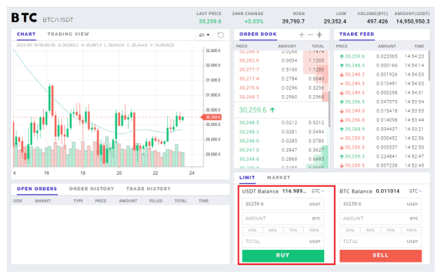
Task: Click the combined-view icon in Order Book header
Action: (319, 34)
